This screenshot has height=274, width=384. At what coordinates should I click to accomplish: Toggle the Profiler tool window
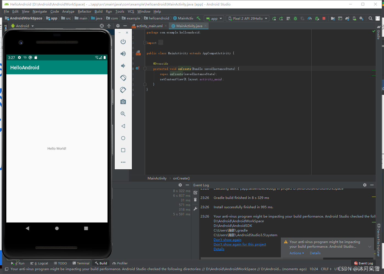point(120,263)
